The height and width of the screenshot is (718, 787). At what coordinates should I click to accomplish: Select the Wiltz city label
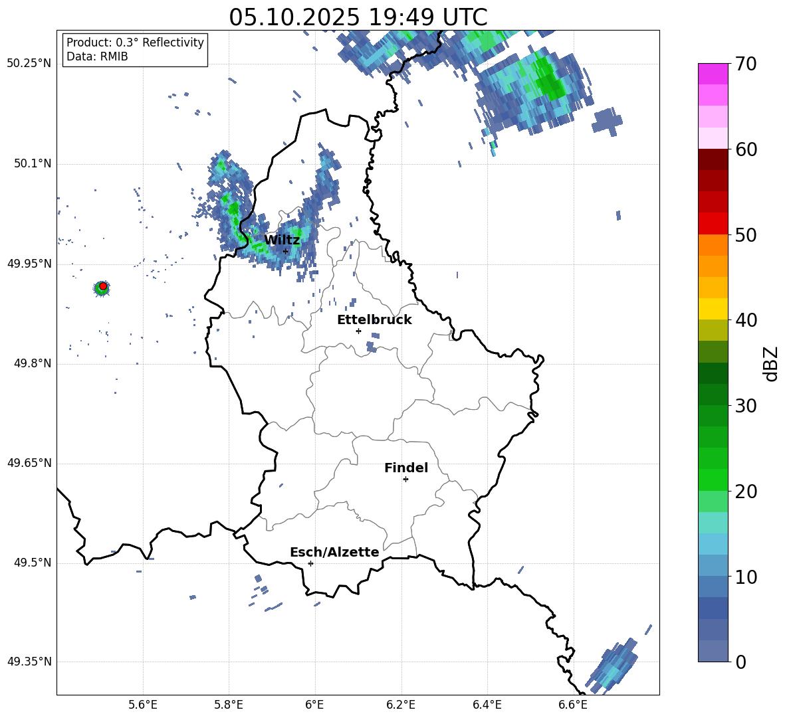point(282,240)
